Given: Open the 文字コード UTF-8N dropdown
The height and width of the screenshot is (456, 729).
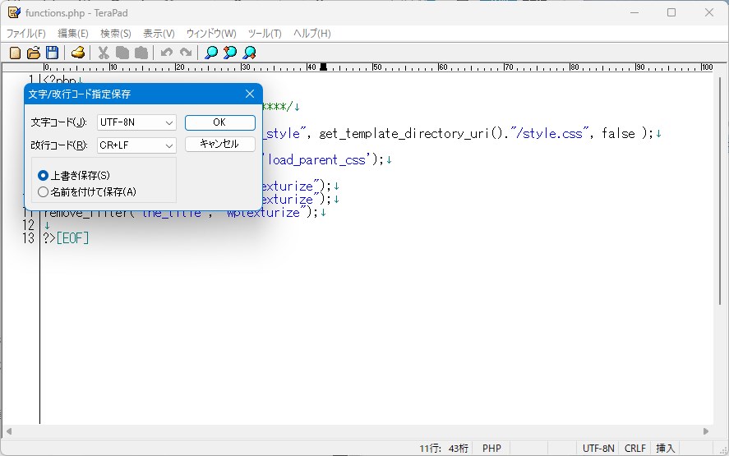Looking at the screenshot, I should coord(136,122).
